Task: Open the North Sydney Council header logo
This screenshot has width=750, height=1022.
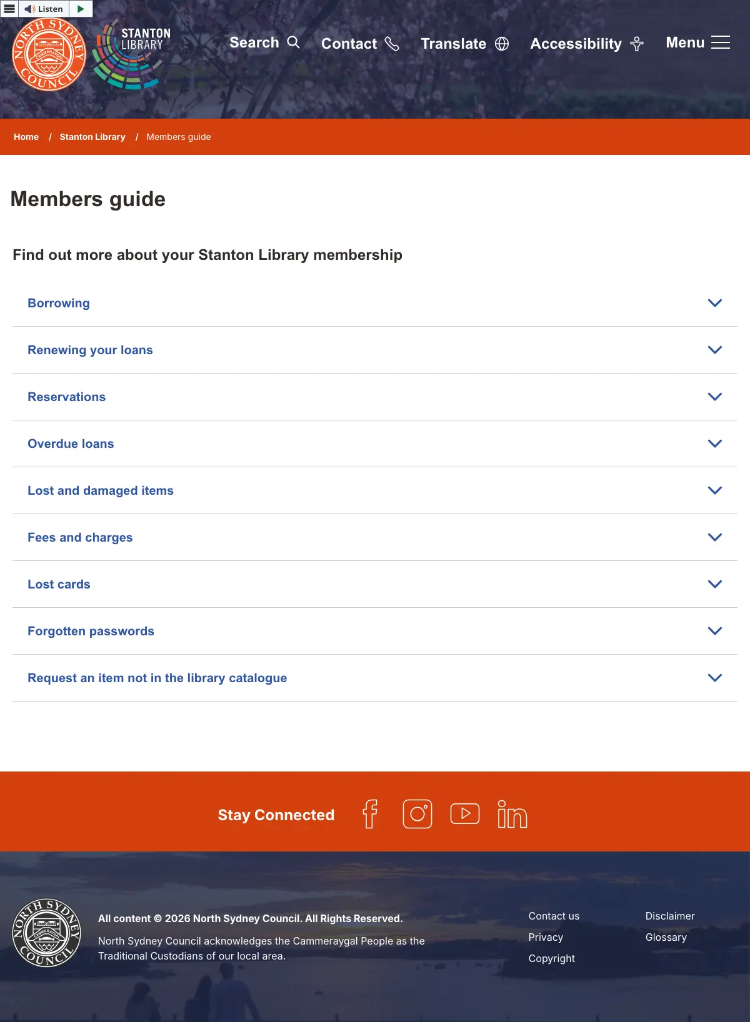Action: (49, 54)
